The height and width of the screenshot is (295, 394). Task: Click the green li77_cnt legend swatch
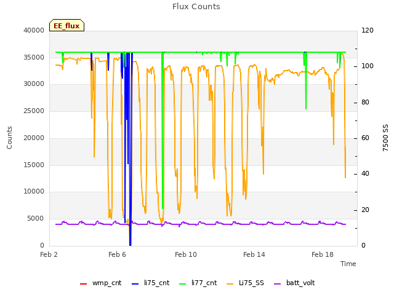(x=182, y=284)
